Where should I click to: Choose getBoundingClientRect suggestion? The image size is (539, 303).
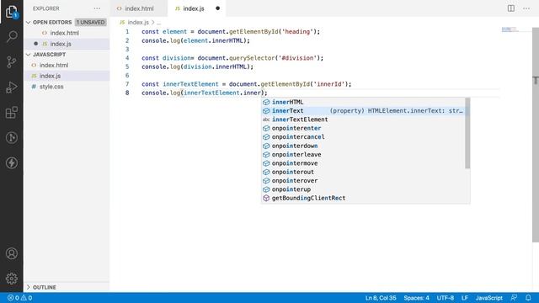[363, 198]
